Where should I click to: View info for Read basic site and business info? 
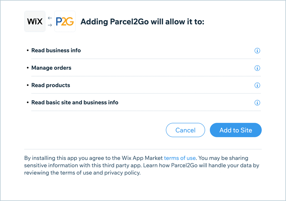(x=257, y=103)
